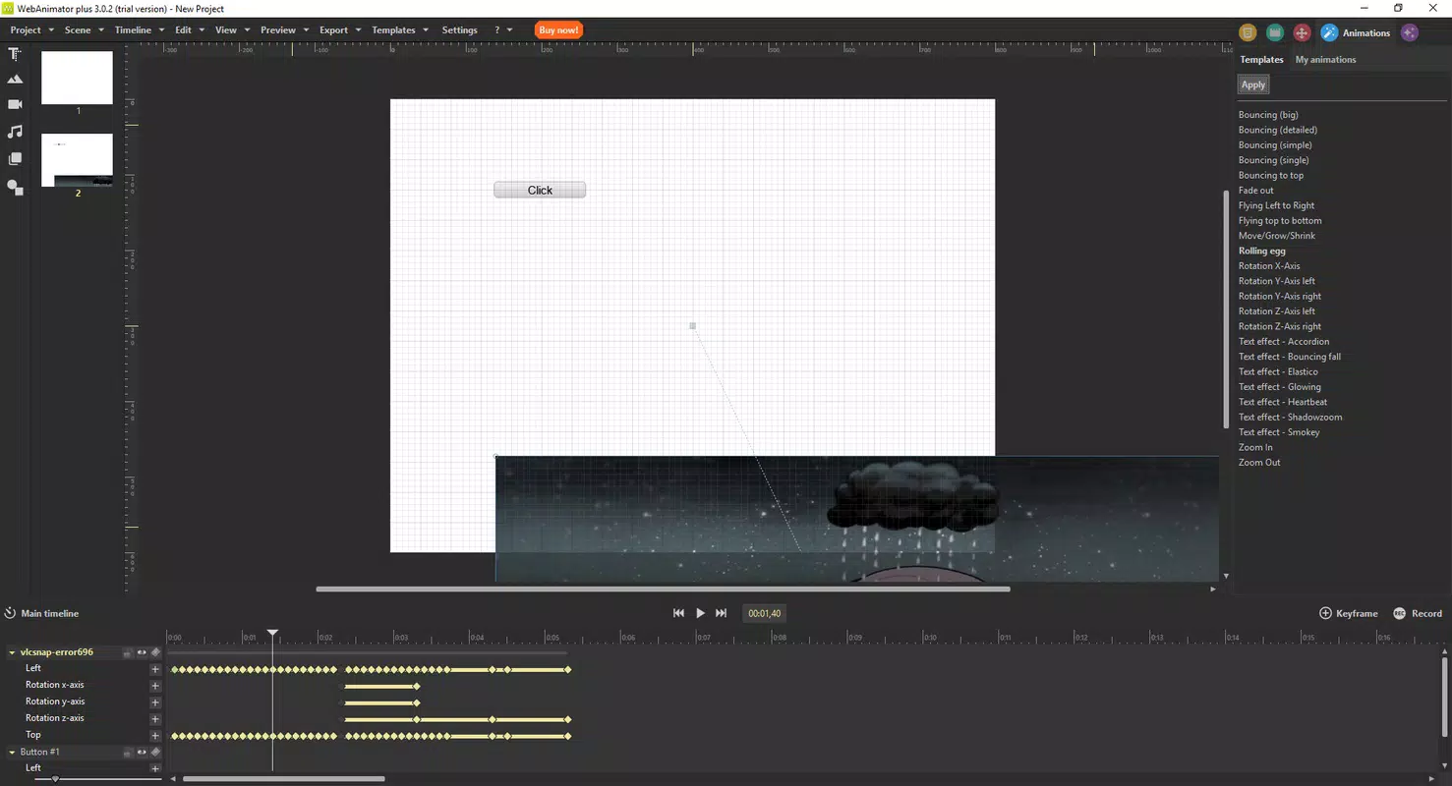Click the Apply button
This screenshot has height=786, width=1452.
(1253, 85)
